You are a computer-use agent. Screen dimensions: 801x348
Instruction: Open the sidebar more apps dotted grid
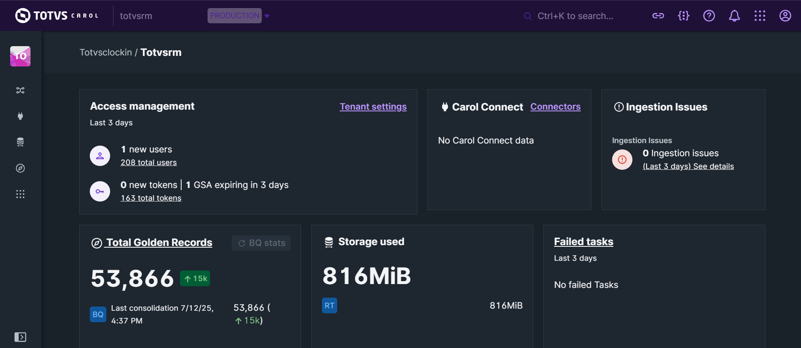tap(20, 194)
